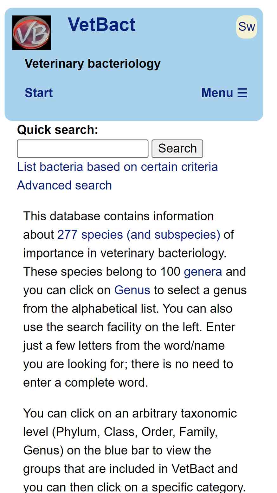The image size is (277, 493).
Task: Click the VB petri dish logo
Action: (31, 33)
